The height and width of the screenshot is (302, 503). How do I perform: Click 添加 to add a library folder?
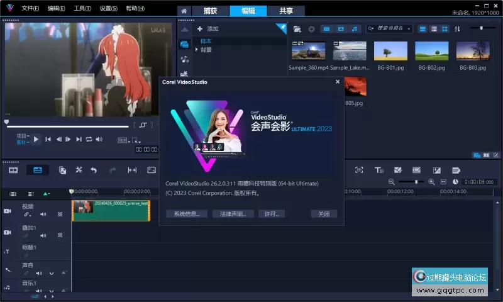point(207,29)
